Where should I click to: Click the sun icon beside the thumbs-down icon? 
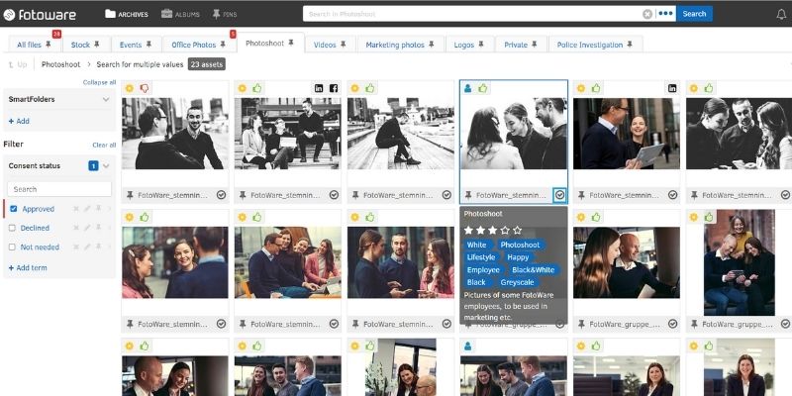pyautogui.click(x=130, y=88)
